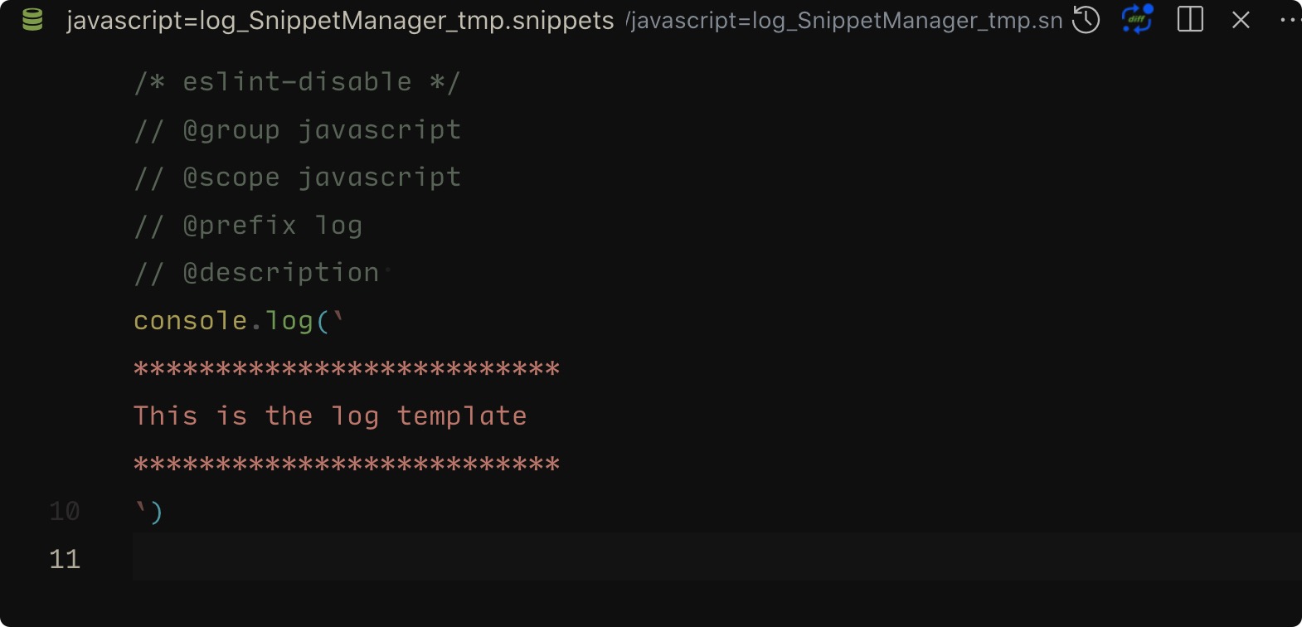The image size is (1302, 627).
Task: Click the console.log( code line
Action: point(239,321)
